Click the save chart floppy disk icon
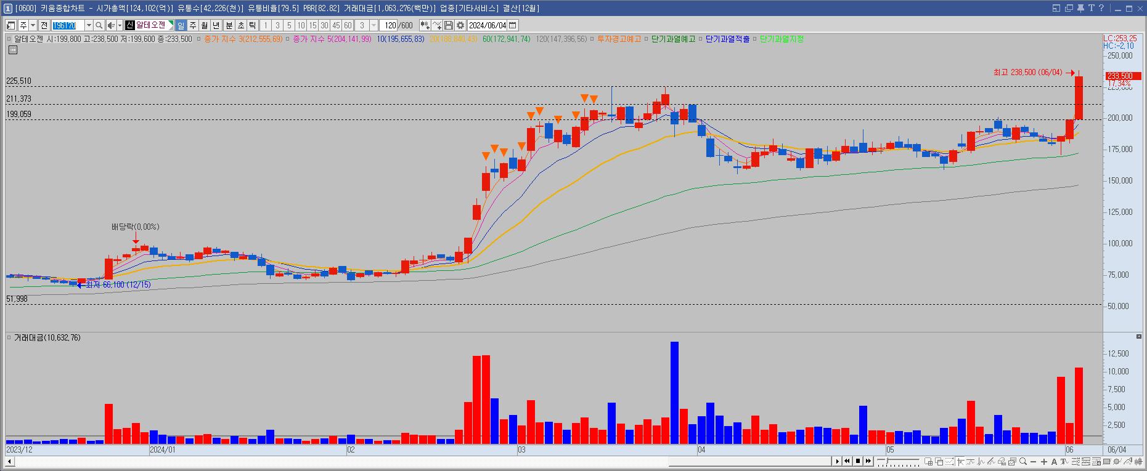This screenshot has width=1147, height=471. coord(449,25)
